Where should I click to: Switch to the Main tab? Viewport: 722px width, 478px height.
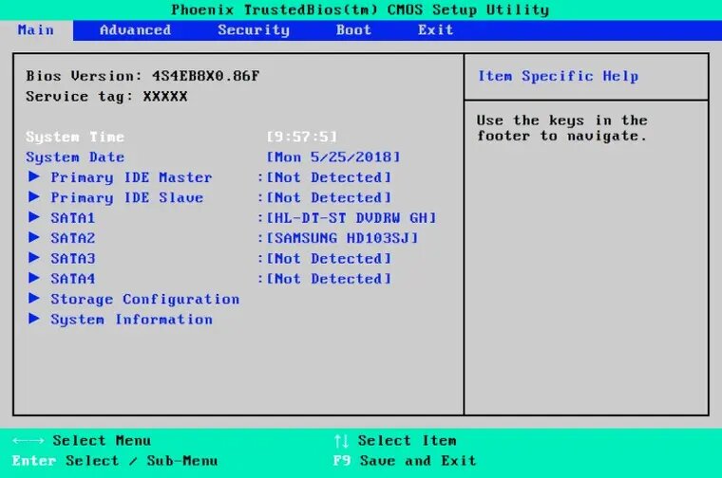pyautogui.click(x=36, y=30)
